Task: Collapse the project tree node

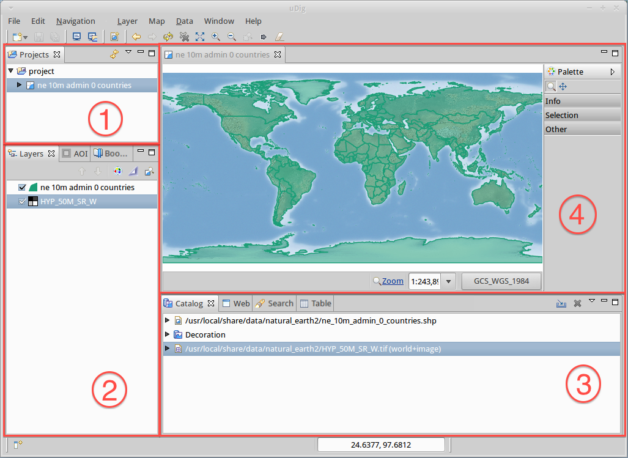Action: click(x=11, y=71)
